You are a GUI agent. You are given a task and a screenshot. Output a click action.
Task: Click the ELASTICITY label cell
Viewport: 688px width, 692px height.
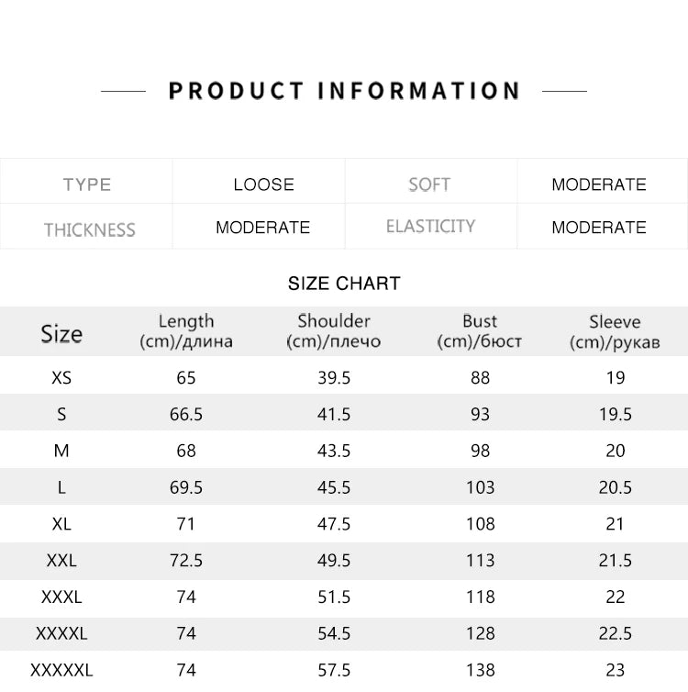click(430, 226)
